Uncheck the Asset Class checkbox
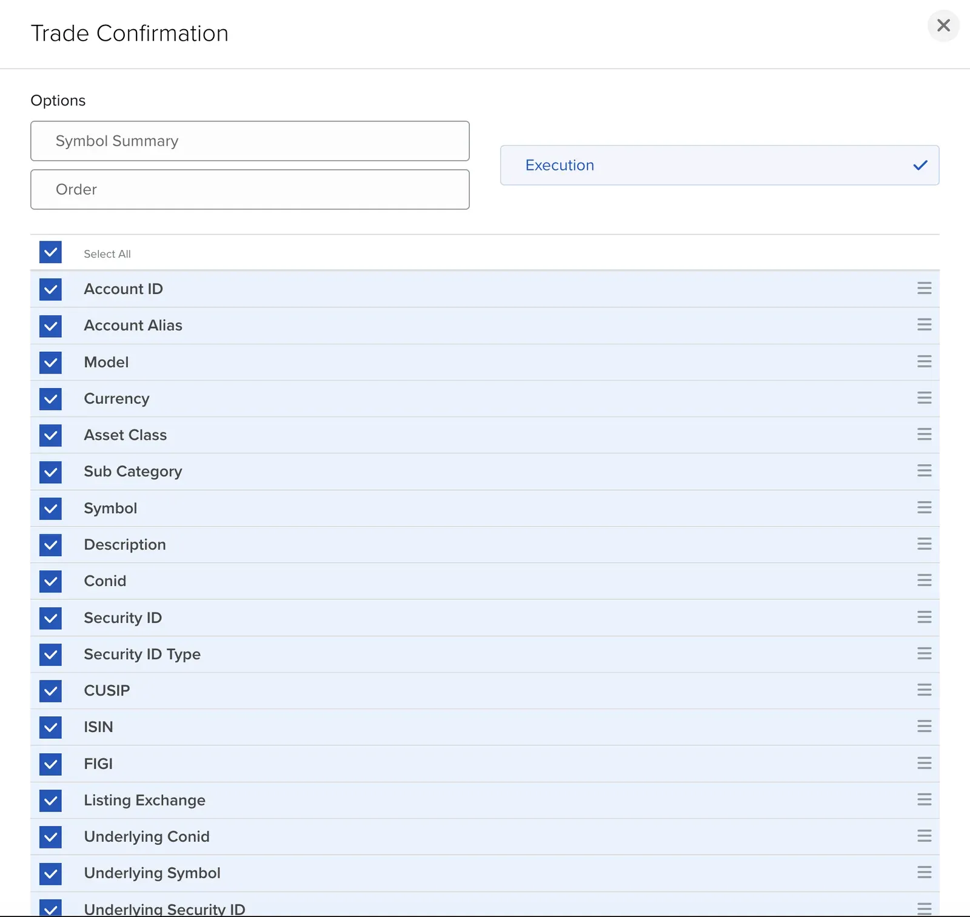This screenshot has height=917, width=970. click(x=50, y=435)
